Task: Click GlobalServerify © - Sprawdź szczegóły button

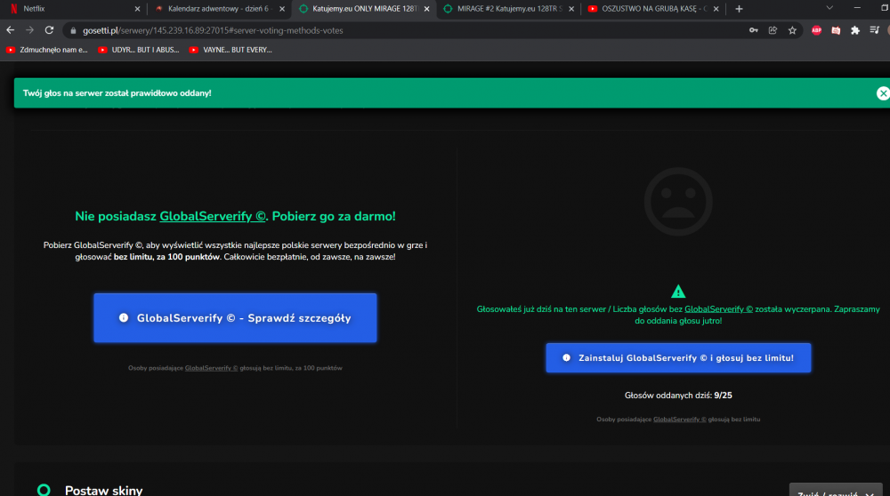Action: (x=235, y=318)
